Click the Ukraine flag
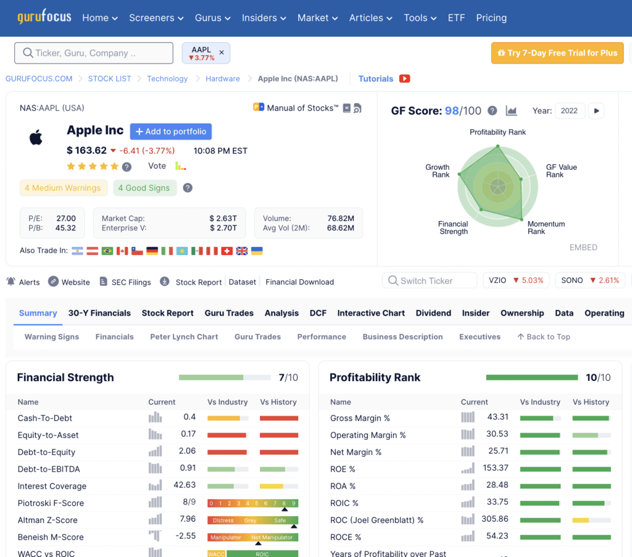 click(x=257, y=251)
